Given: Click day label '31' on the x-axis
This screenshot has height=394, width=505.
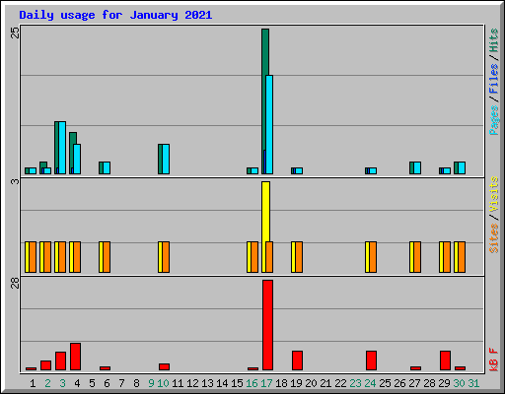Looking at the screenshot, I should 473,383.
